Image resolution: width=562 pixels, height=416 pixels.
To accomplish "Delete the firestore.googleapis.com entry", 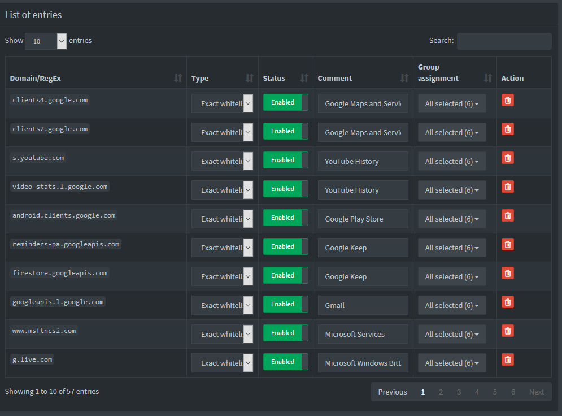I will click(508, 273).
